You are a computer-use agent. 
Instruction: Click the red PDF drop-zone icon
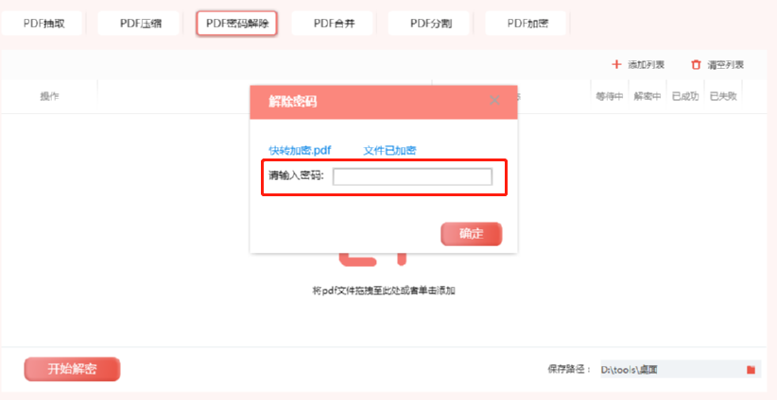(x=372, y=259)
